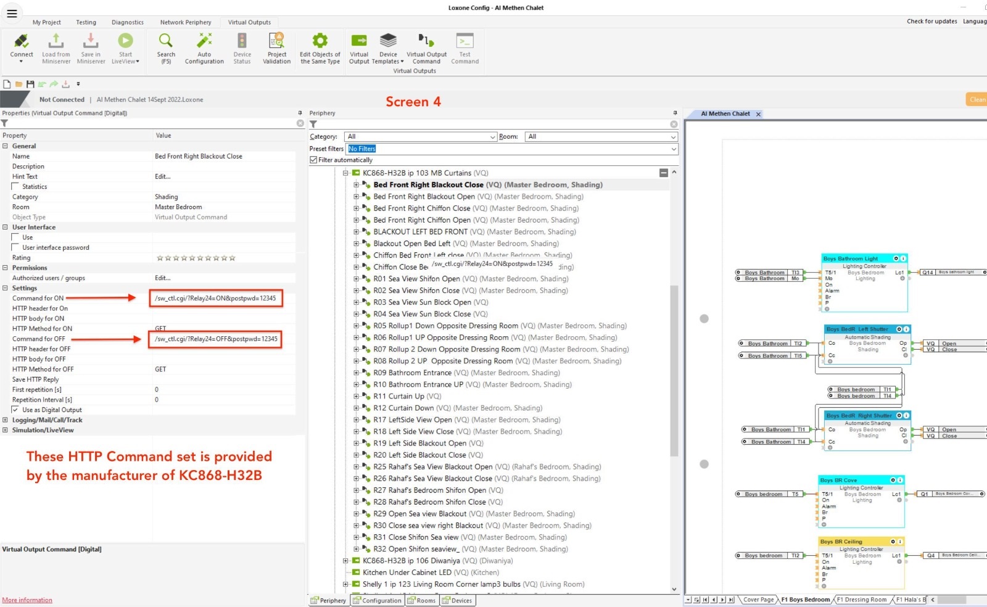Enable the Statistics checkbox
The image size is (987, 607).
point(15,186)
